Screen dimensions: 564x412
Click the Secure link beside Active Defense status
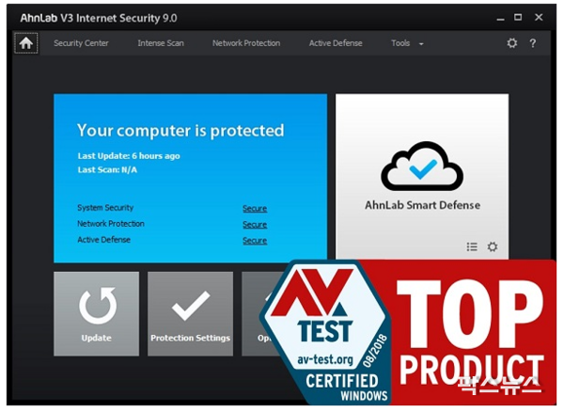(255, 241)
